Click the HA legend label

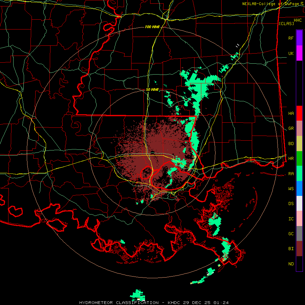pos(291,114)
